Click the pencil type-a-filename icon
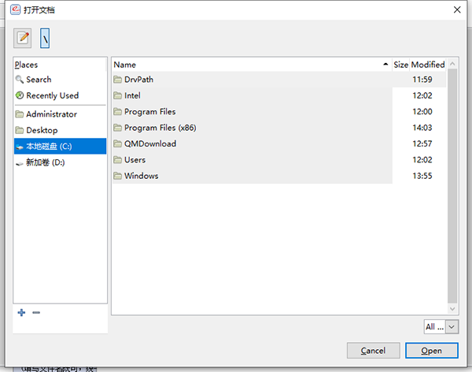472x372 pixels. click(x=23, y=37)
